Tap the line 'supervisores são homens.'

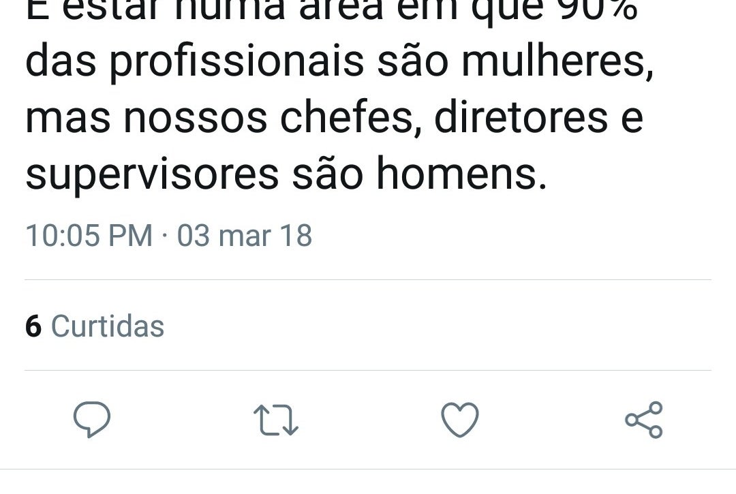(286, 173)
